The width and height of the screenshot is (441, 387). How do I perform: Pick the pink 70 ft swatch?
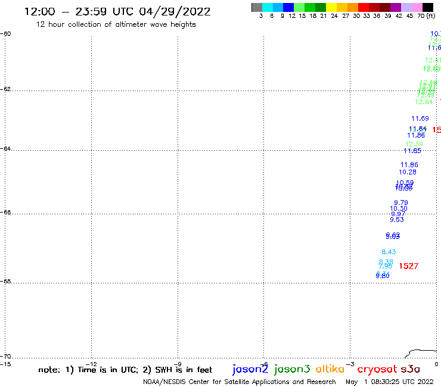point(417,7)
